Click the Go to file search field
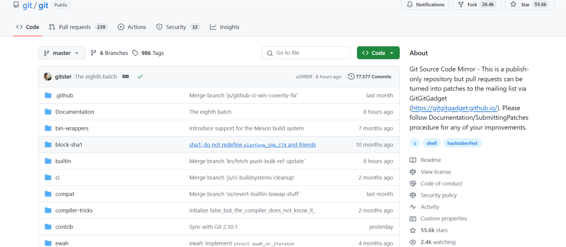Viewport: 566px width, 247px height. [x=306, y=53]
